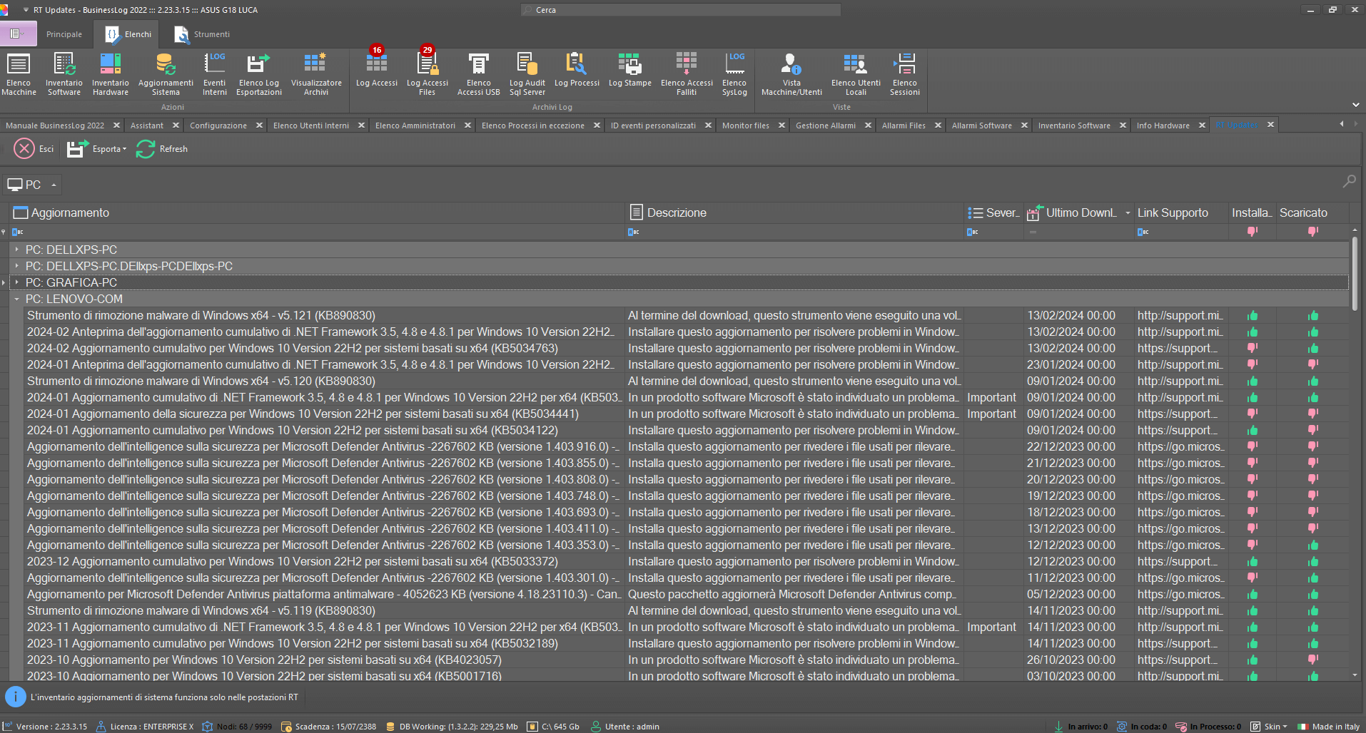Viewport: 1366px width, 733px height.
Task: Open Elenco Sessioni
Action: (905, 74)
